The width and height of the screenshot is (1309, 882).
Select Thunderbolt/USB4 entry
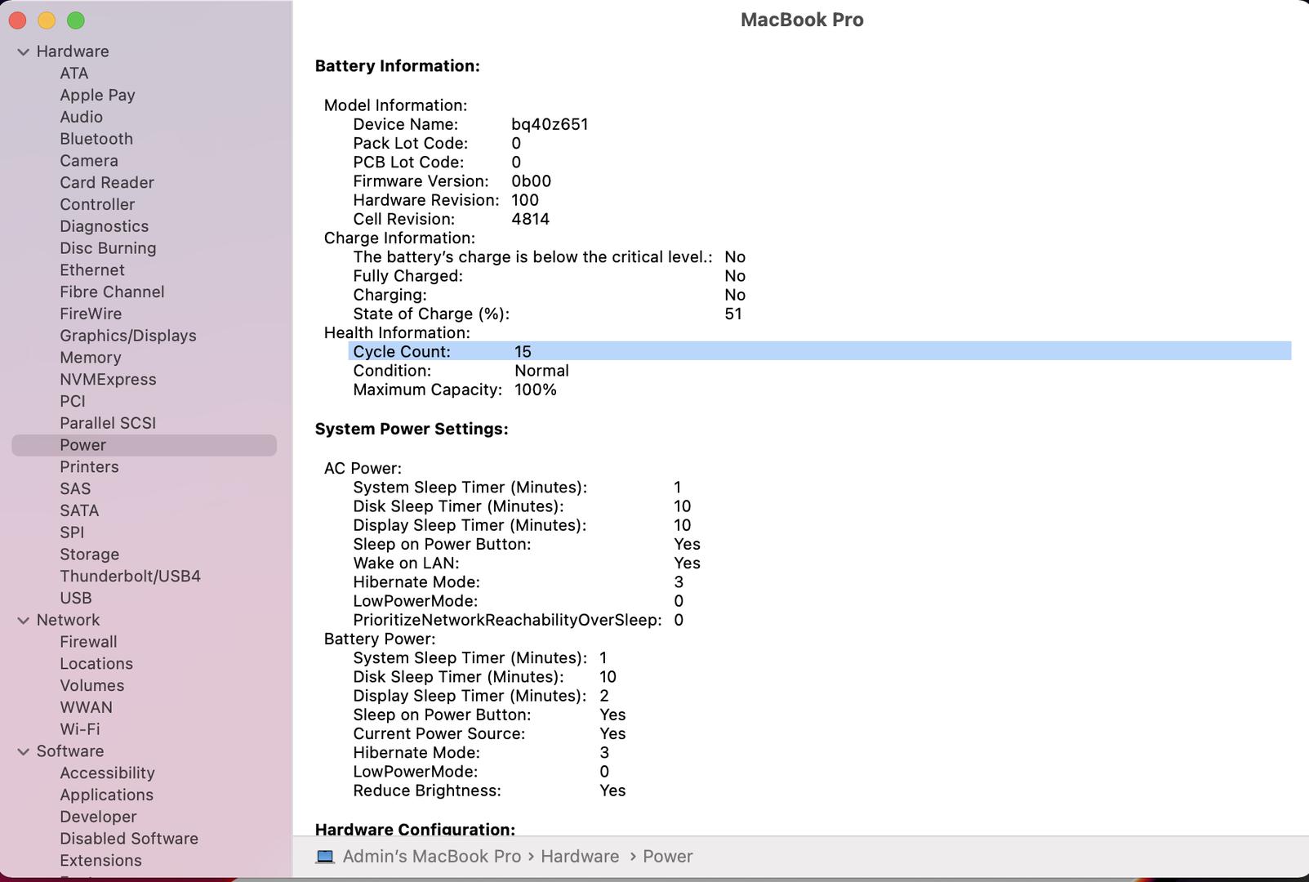[x=130, y=577]
